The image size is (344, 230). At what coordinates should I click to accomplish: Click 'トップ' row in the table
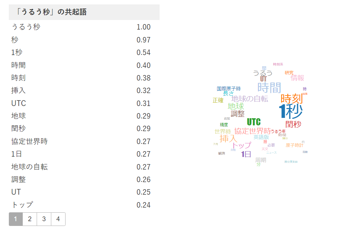(22, 205)
